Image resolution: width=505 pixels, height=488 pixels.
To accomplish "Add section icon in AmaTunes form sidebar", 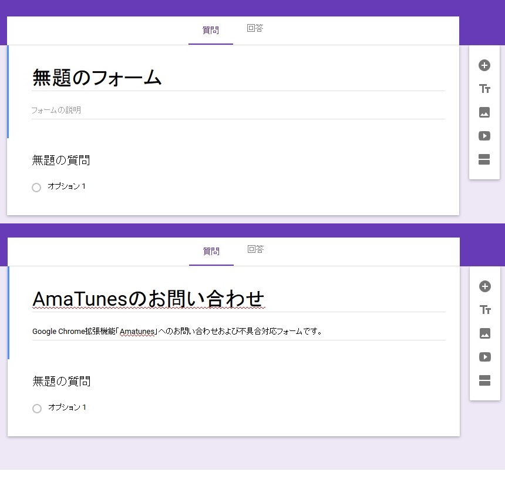I will 484,380.
